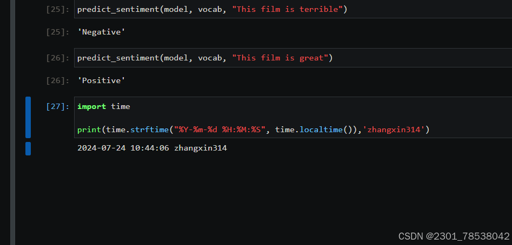This screenshot has height=245, width=512.
Task: Select the 'Positive' output text
Action: [x=102, y=80]
